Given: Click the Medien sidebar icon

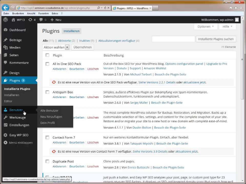Looking at the screenshot, I should point(5,48).
